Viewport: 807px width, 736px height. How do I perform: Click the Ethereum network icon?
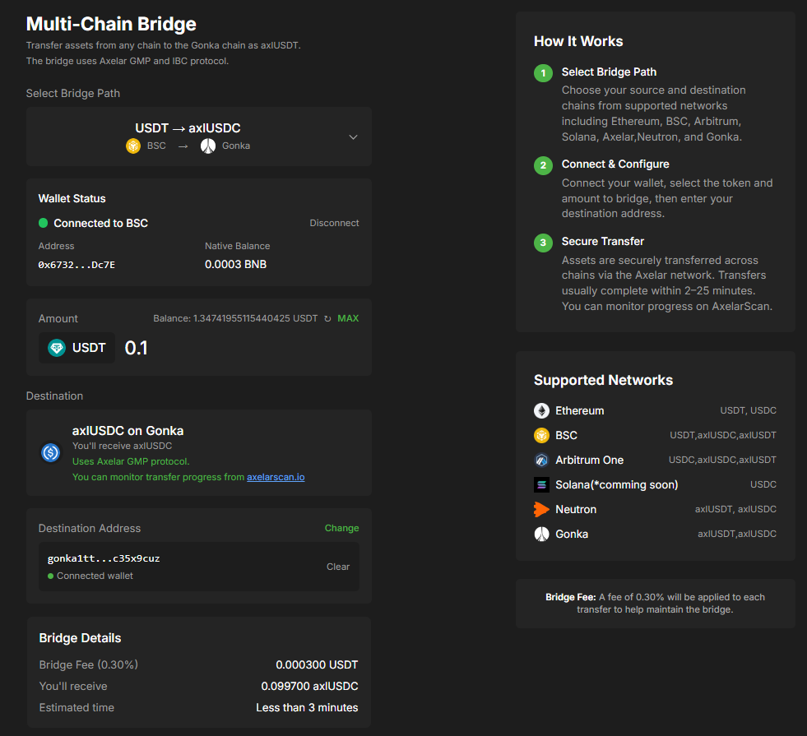pos(541,410)
